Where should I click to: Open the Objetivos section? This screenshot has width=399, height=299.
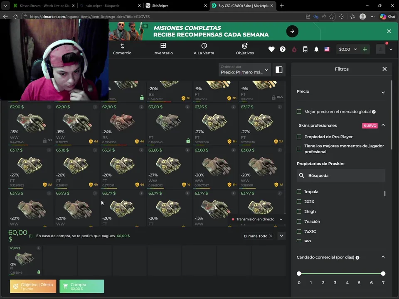point(245,49)
